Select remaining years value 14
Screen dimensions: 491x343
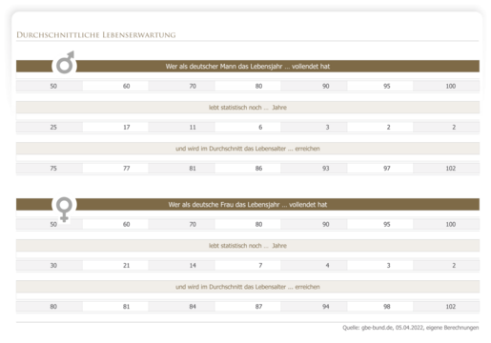(193, 265)
